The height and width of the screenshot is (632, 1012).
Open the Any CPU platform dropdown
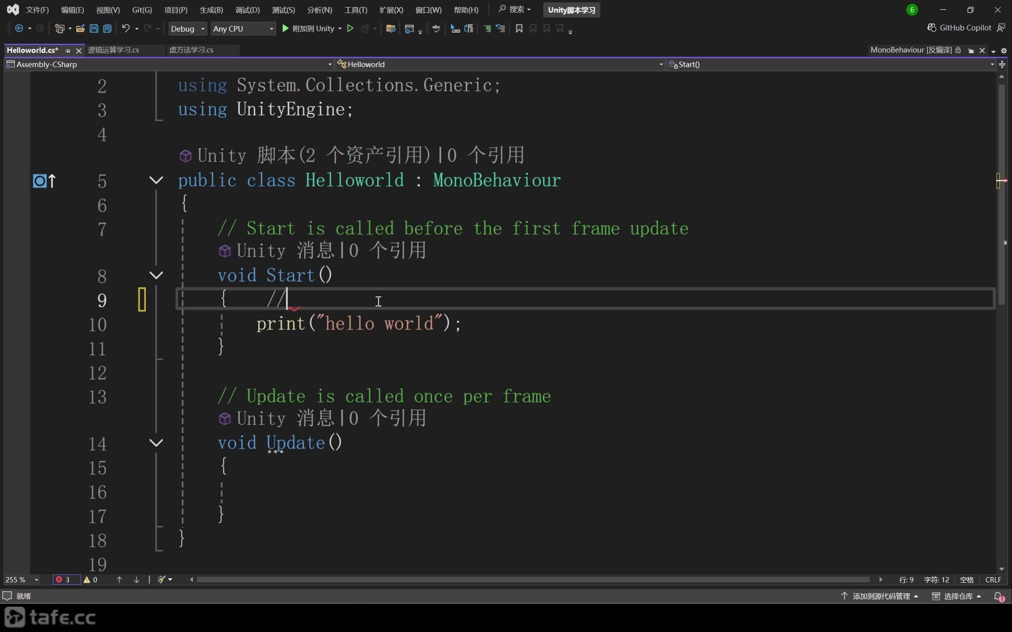point(243,28)
